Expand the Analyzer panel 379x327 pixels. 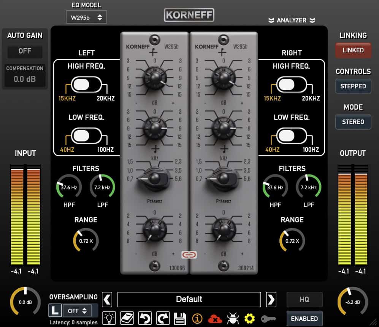292,20
